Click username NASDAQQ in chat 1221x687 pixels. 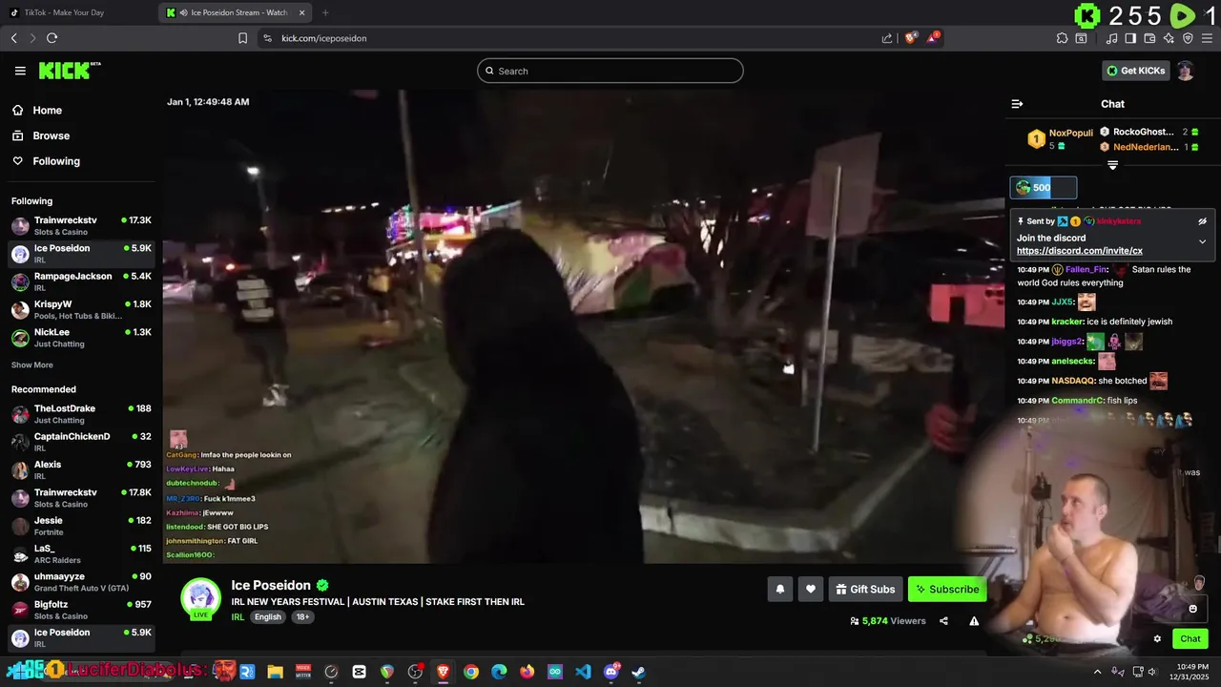pyautogui.click(x=1074, y=381)
